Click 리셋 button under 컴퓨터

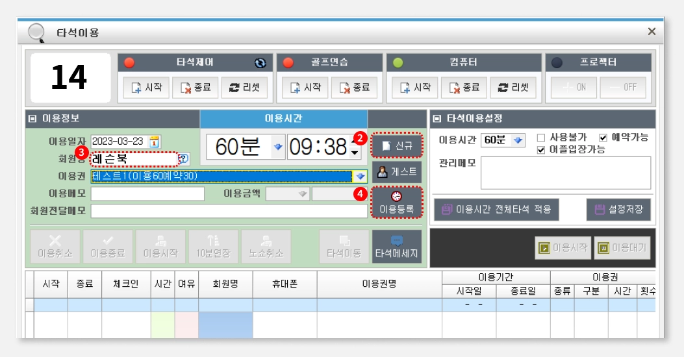tap(513, 88)
